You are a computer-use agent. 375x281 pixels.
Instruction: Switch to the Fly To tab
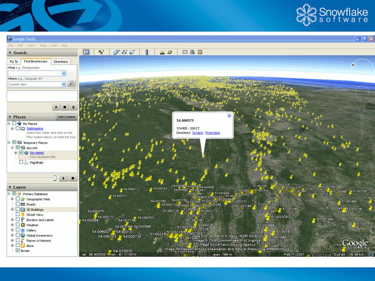tap(14, 62)
